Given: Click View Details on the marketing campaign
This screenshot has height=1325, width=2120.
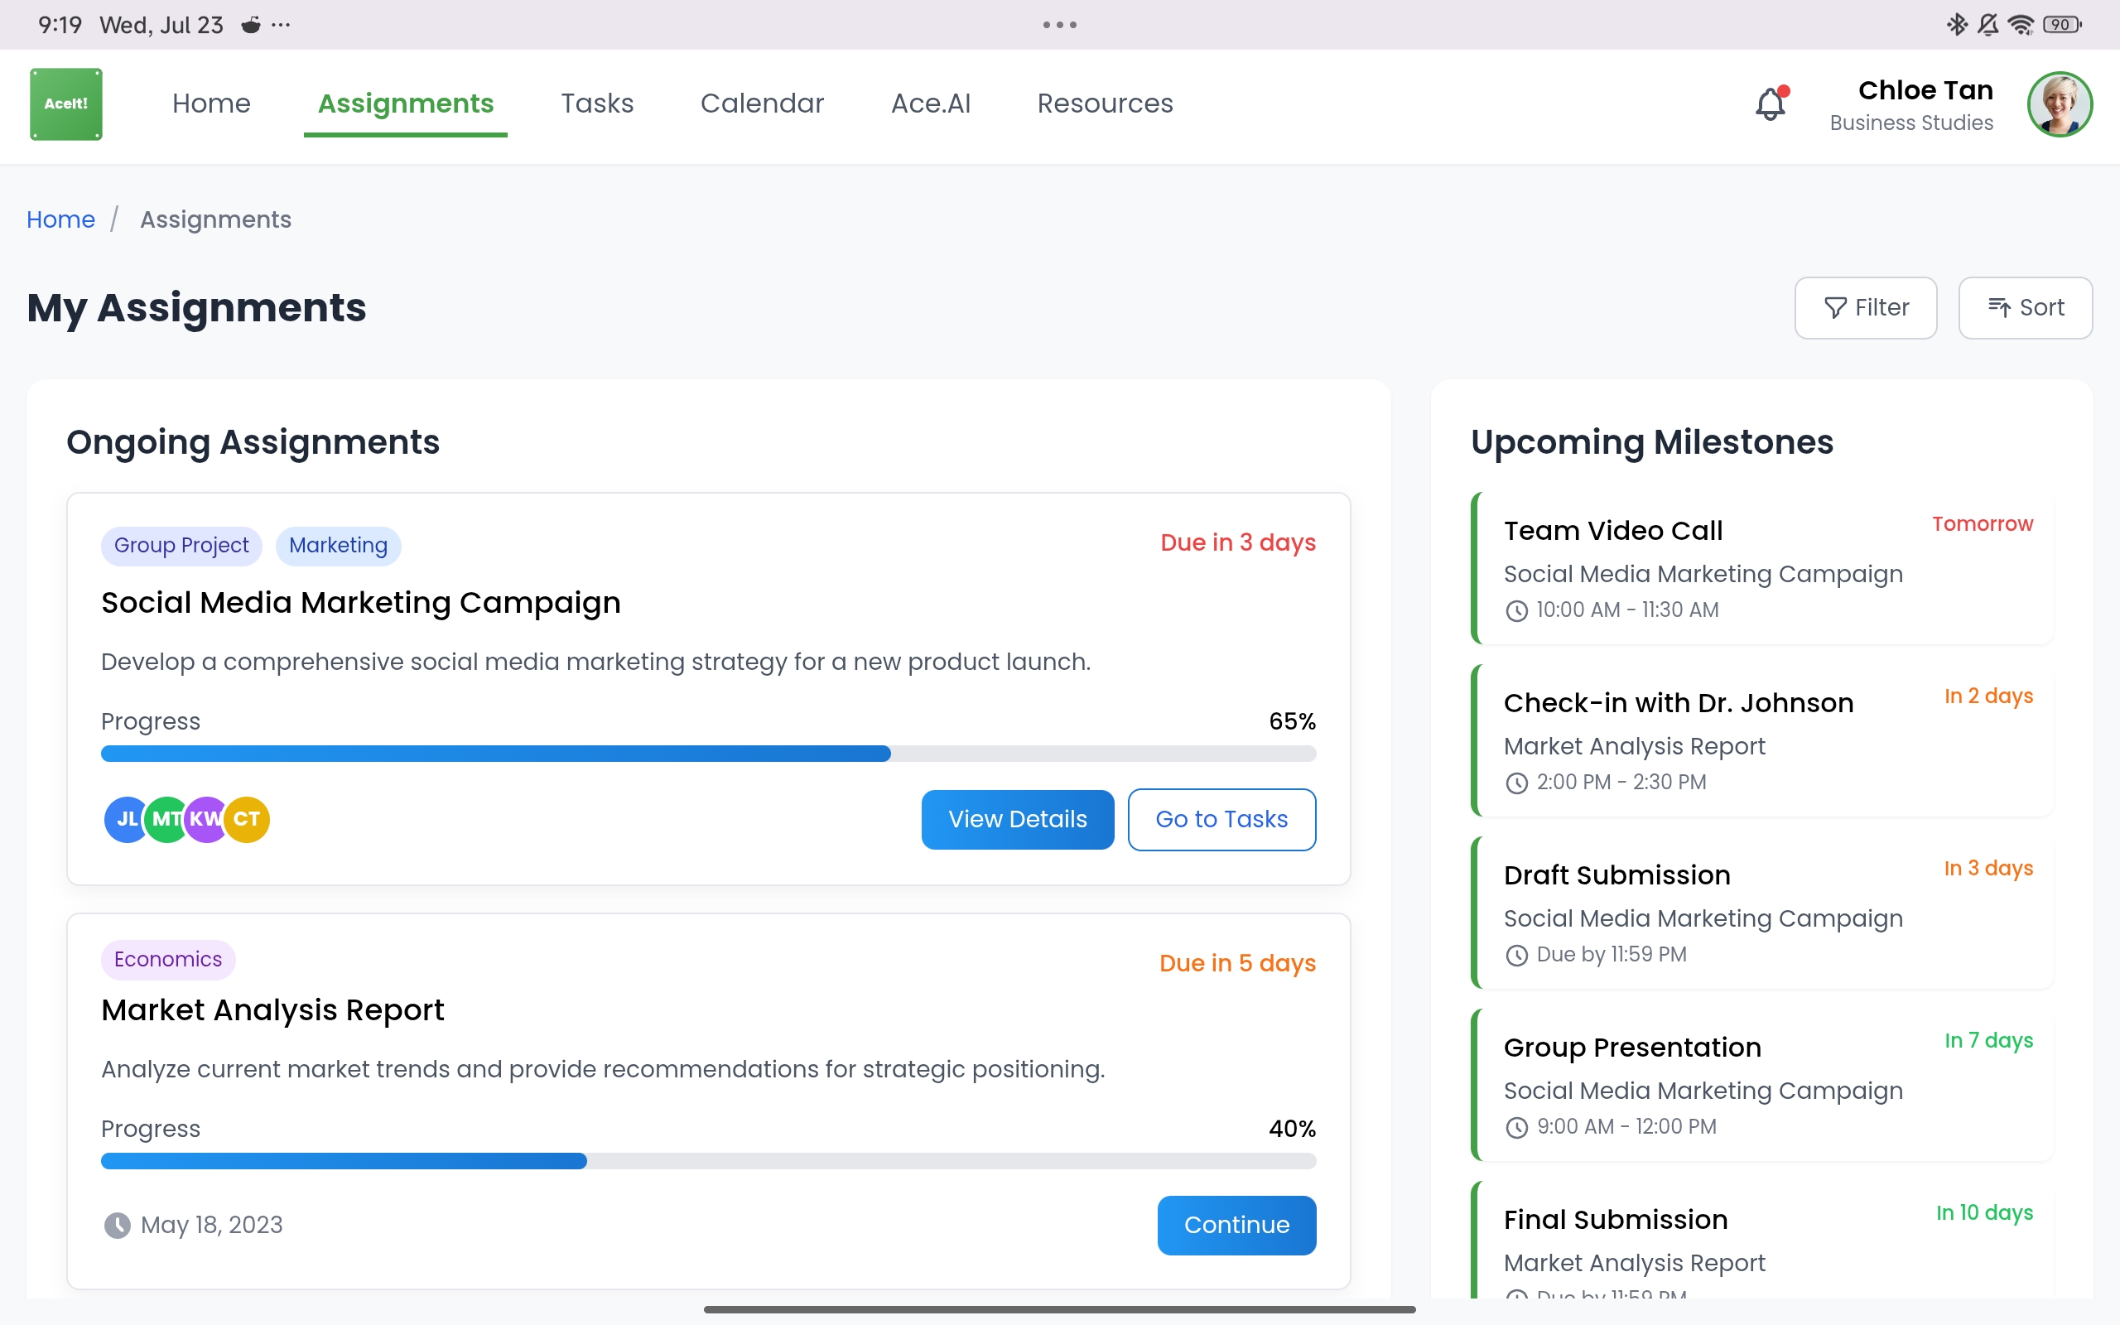Looking at the screenshot, I should [x=1016, y=818].
